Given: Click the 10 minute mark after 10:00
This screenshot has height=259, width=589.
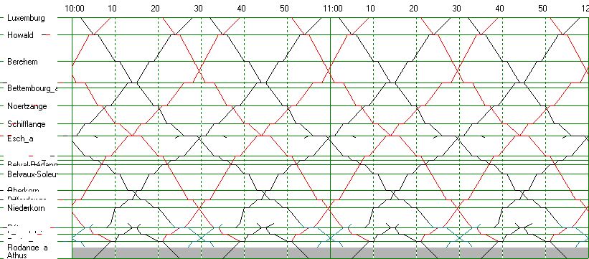Looking at the screenshot, I should [x=112, y=9].
